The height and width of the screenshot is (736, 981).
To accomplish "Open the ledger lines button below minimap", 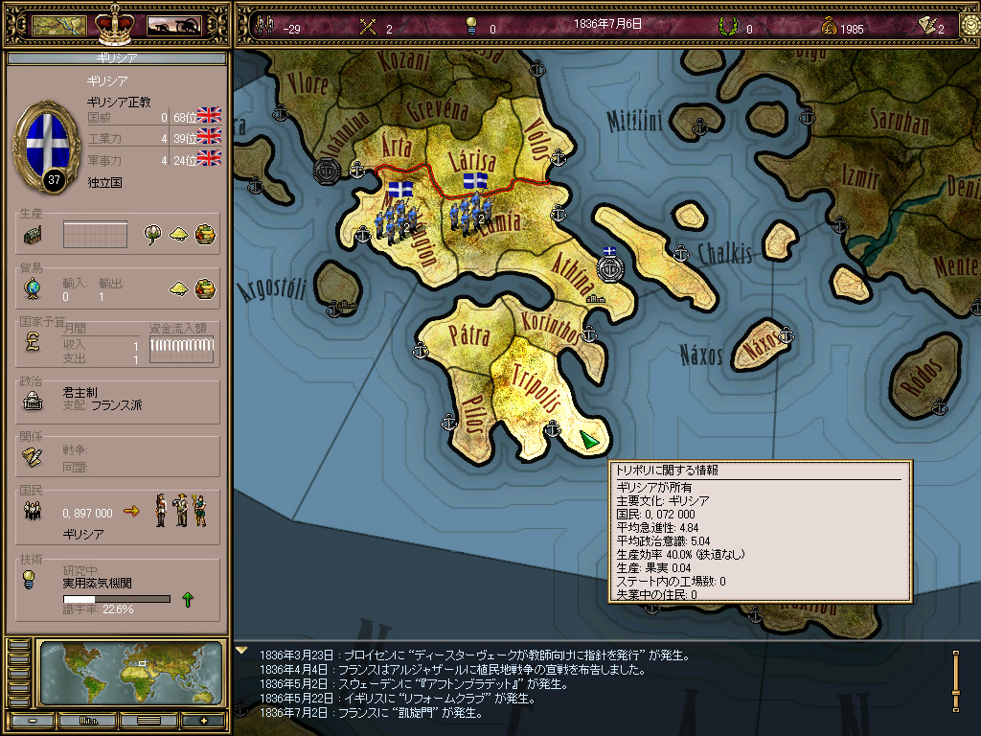I will tap(148, 721).
